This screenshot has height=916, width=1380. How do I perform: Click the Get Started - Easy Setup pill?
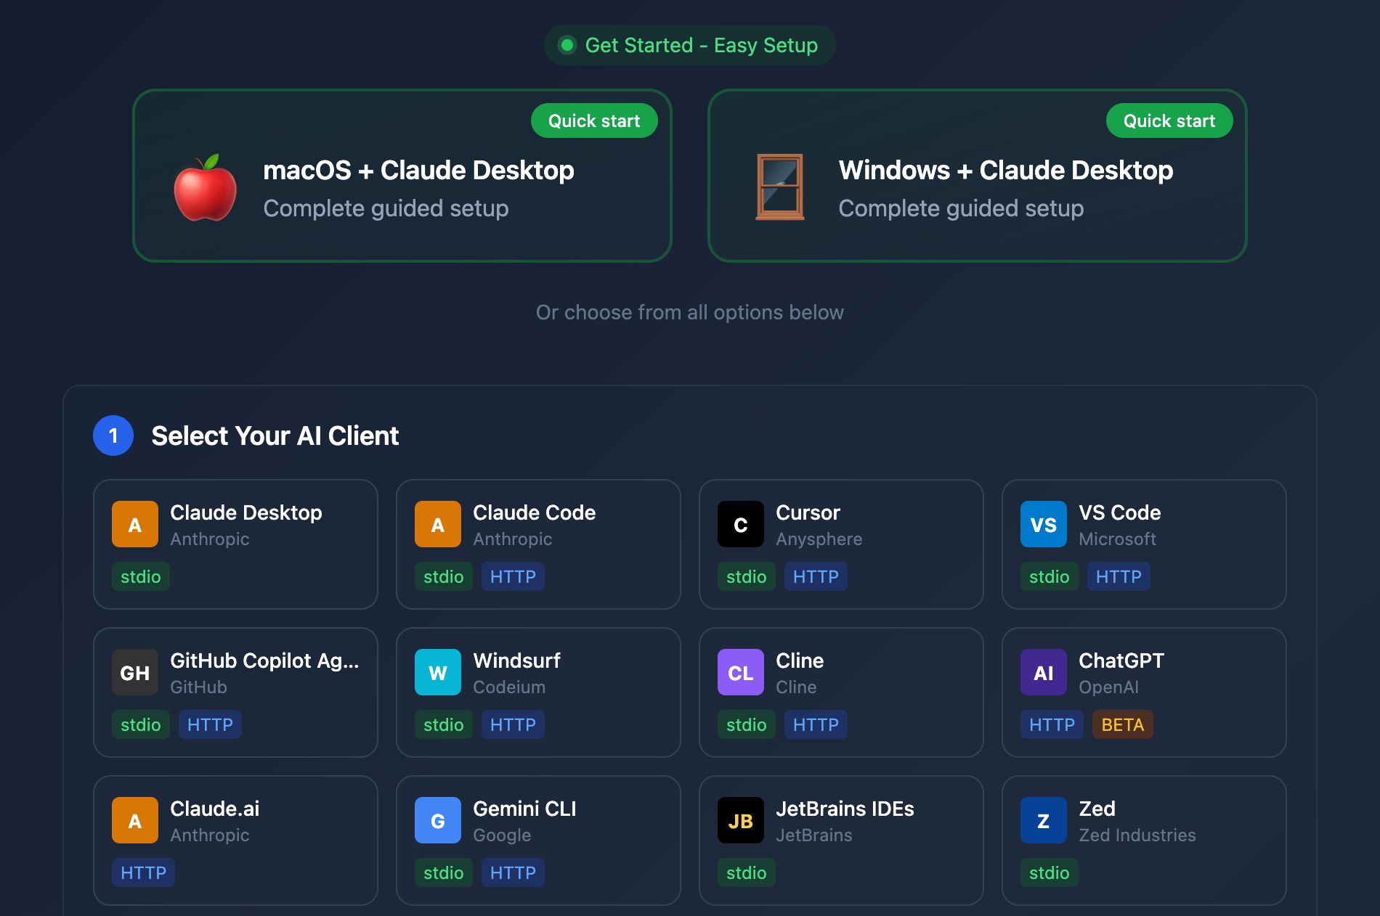click(689, 45)
